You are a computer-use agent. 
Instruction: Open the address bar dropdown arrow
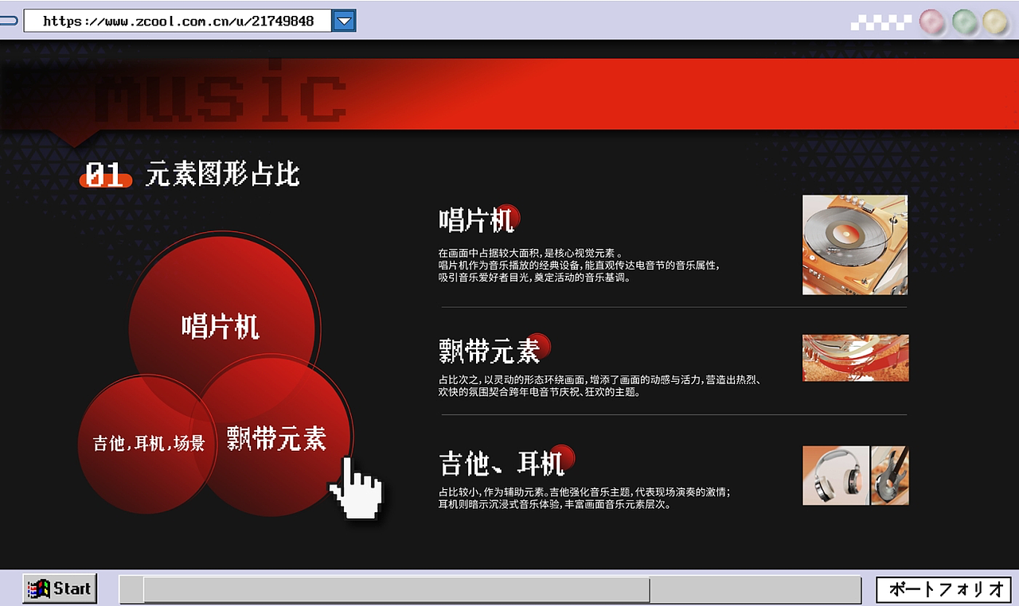click(343, 20)
